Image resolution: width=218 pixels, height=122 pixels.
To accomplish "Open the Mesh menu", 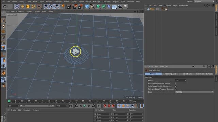I will tap(35, 2).
